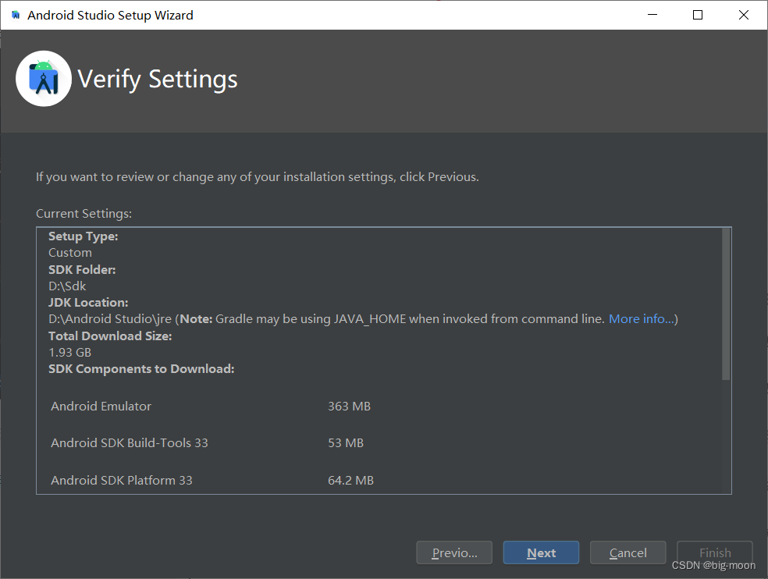Image resolution: width=768 pixels, height=579 pixels.
Task: Click the JDK Location: label
Action: (x=88, y=302)
